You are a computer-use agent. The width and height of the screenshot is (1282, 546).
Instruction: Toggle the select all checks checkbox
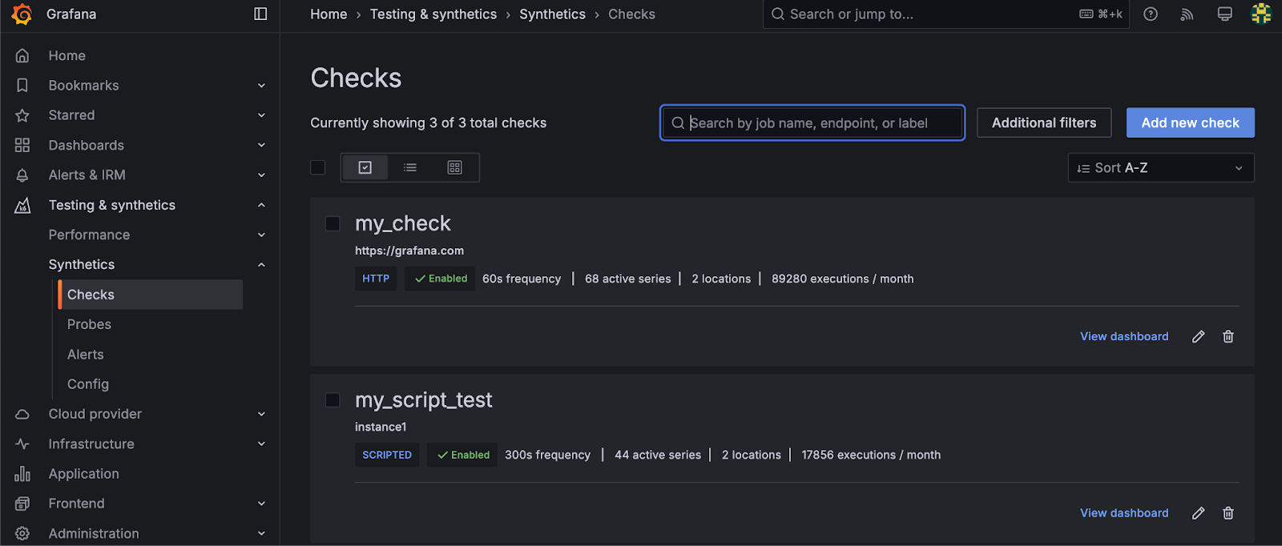(318, 167)
